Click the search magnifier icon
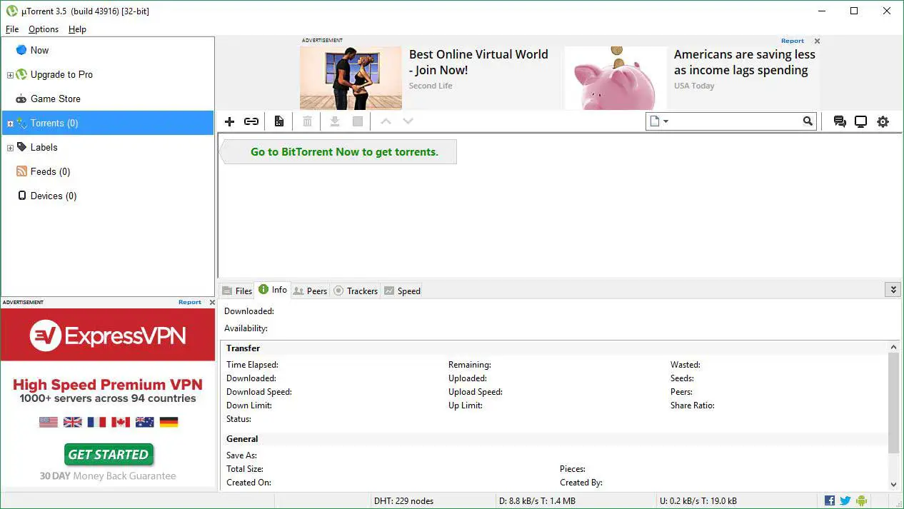The width and height of the screenshot is (904, 509). (x=808, y=121)
